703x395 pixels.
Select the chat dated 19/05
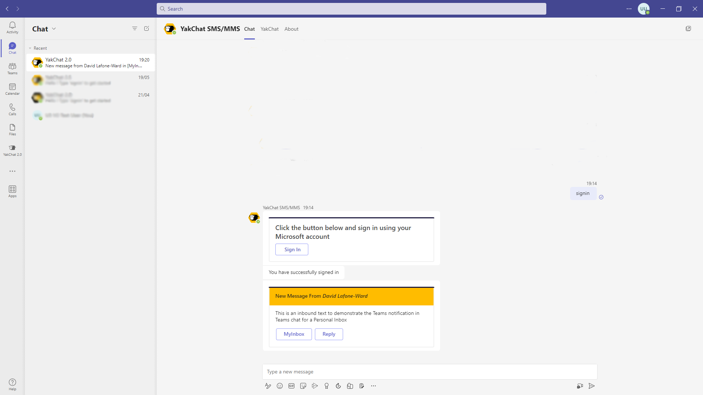(x=90, y=80)
